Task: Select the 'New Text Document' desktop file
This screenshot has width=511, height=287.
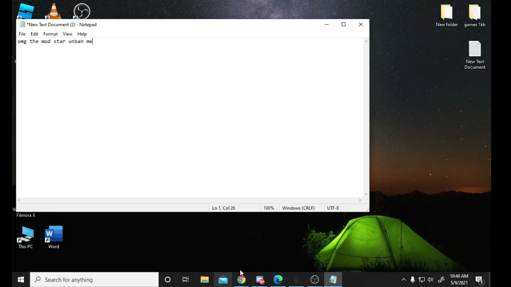Action: click(x=475, y=55)
